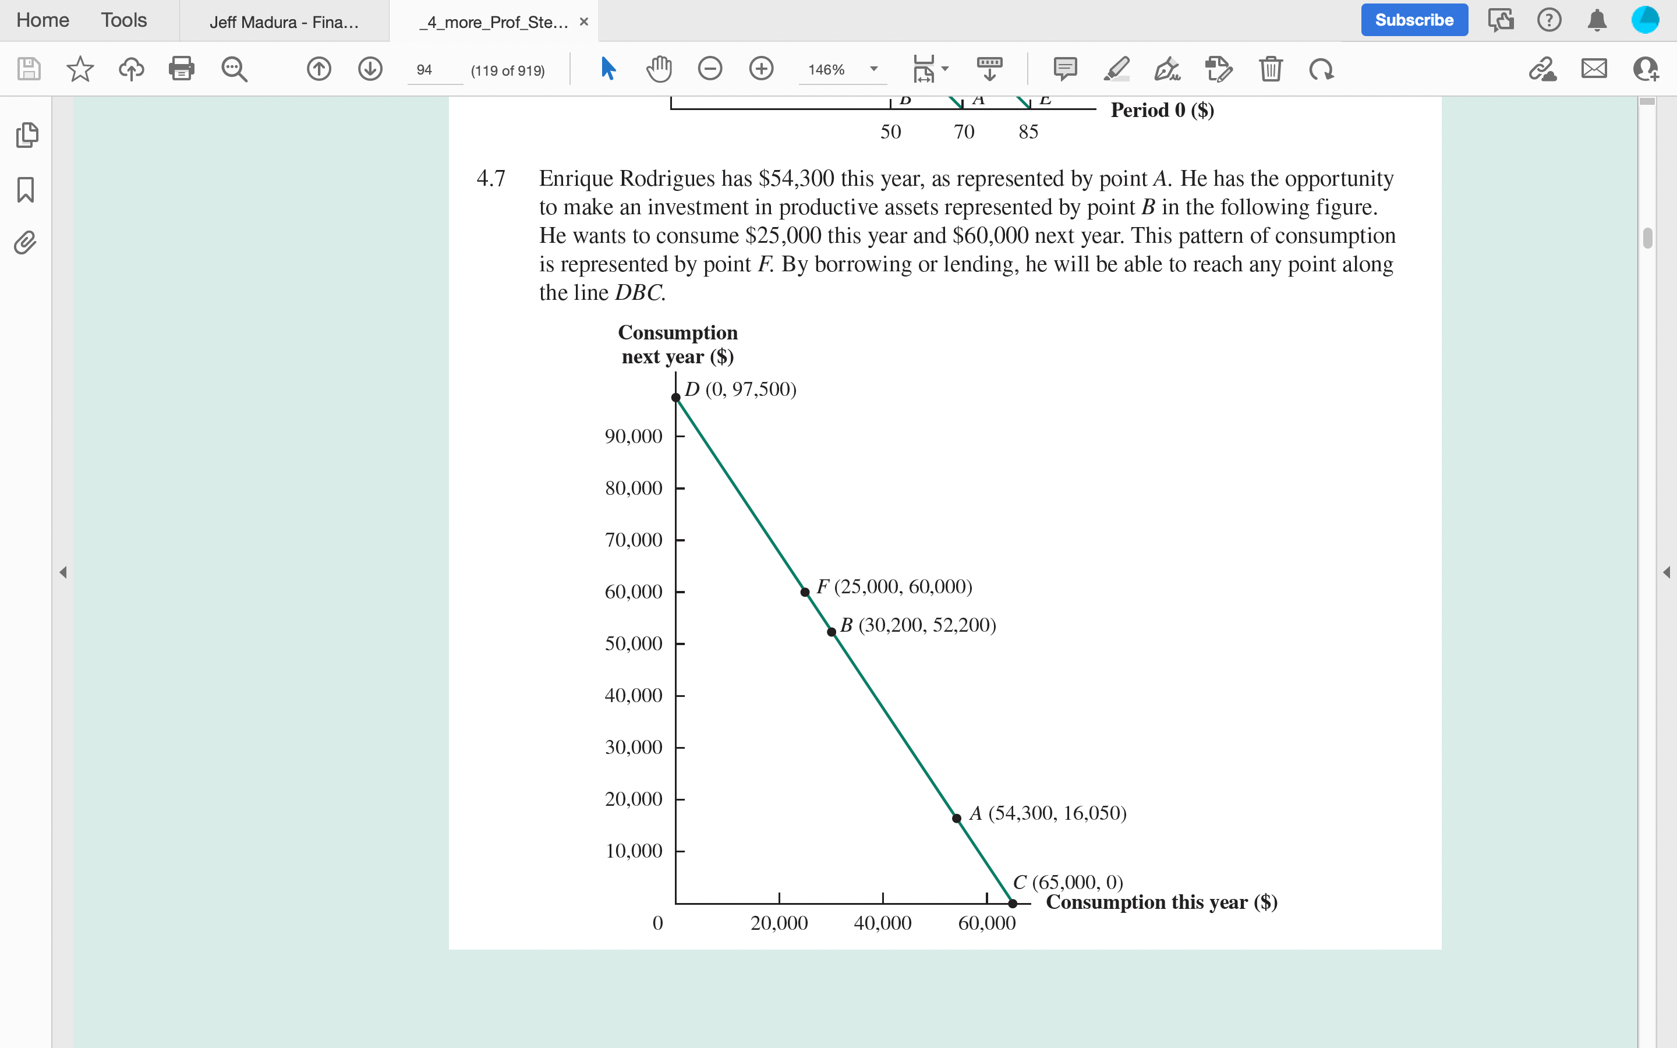The image size is (1677, 1048).
Task: Go to previous page arrow
Action: [x=319, y=69]
